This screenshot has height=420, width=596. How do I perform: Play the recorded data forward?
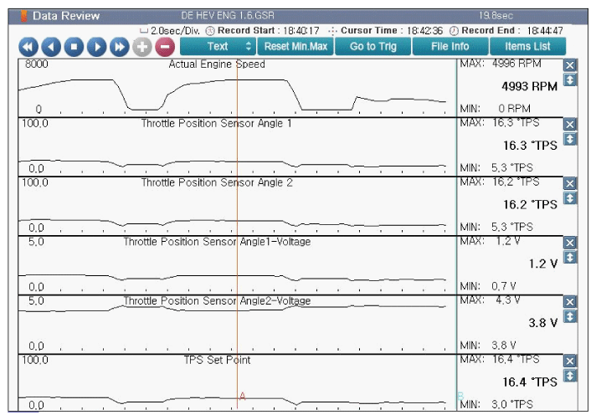97,47
